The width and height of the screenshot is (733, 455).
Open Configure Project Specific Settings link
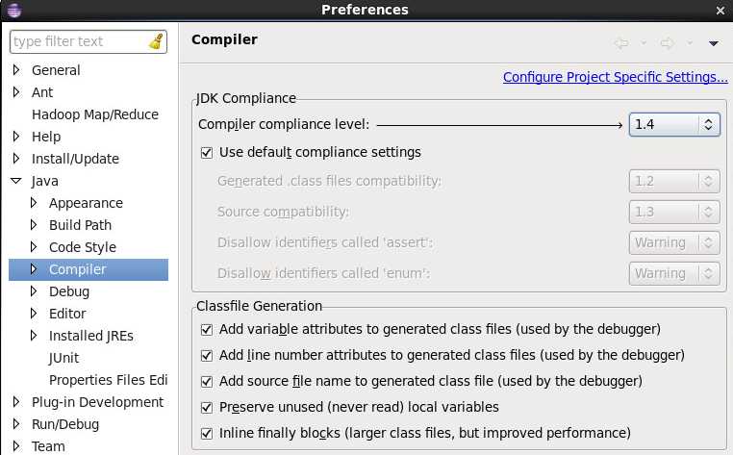click(x=616, y=77)
